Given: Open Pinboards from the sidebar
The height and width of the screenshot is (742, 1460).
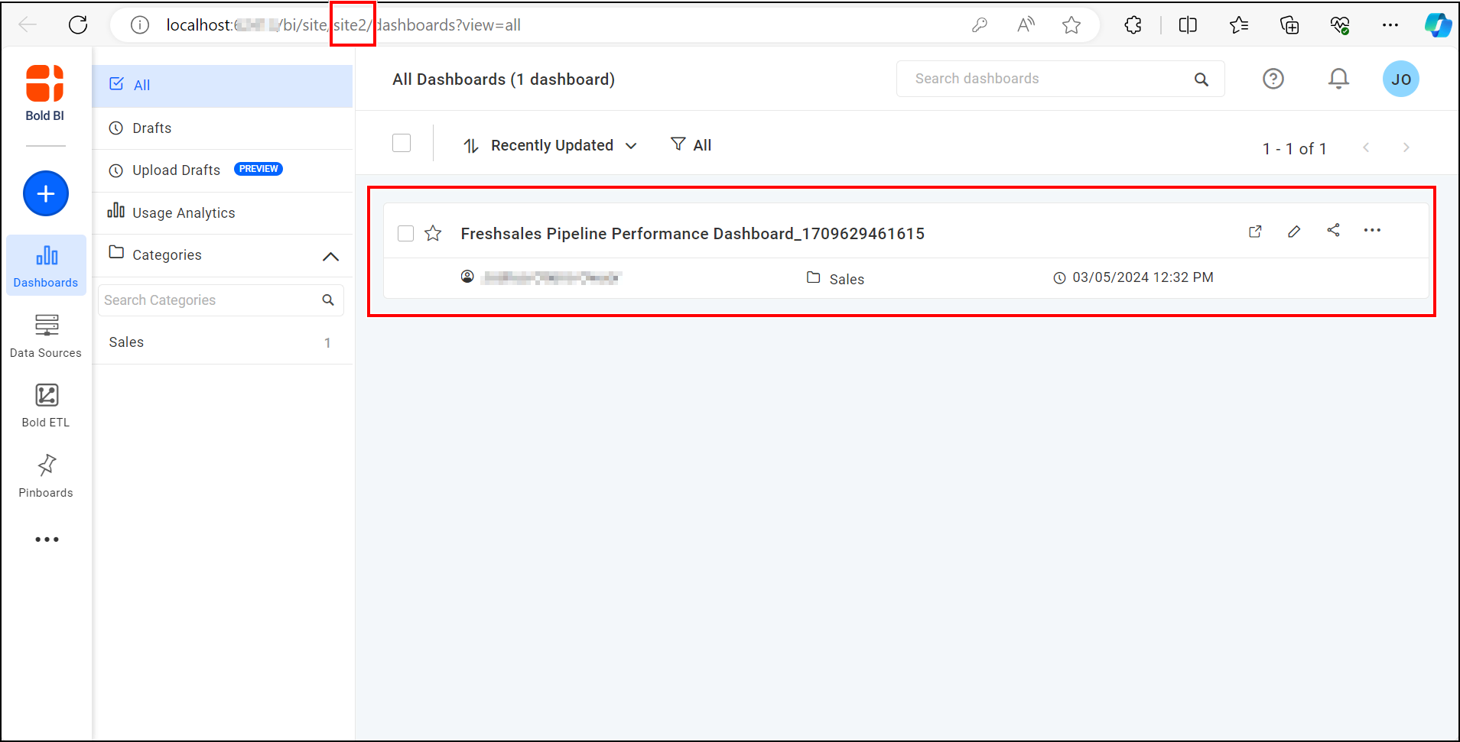Looking at the screenshot, I should [x=46, y=475].
